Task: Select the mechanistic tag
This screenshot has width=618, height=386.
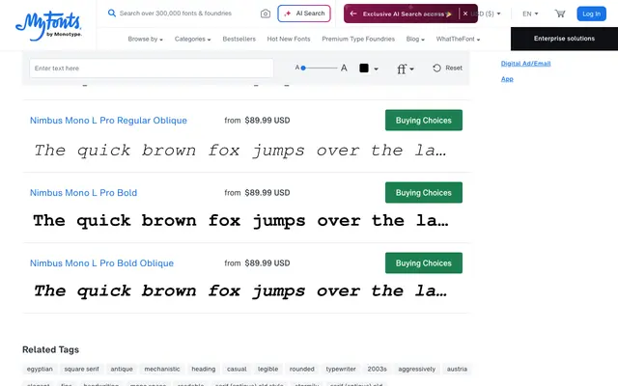Action: tap(162, 369)
